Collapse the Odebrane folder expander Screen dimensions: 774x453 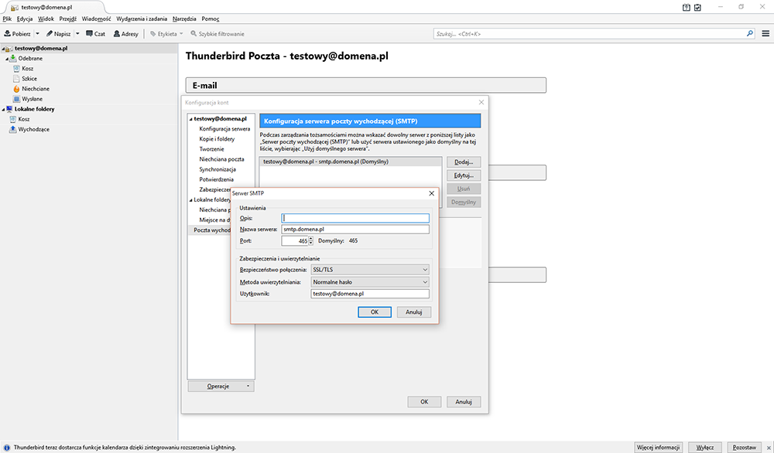click(7, 59)
